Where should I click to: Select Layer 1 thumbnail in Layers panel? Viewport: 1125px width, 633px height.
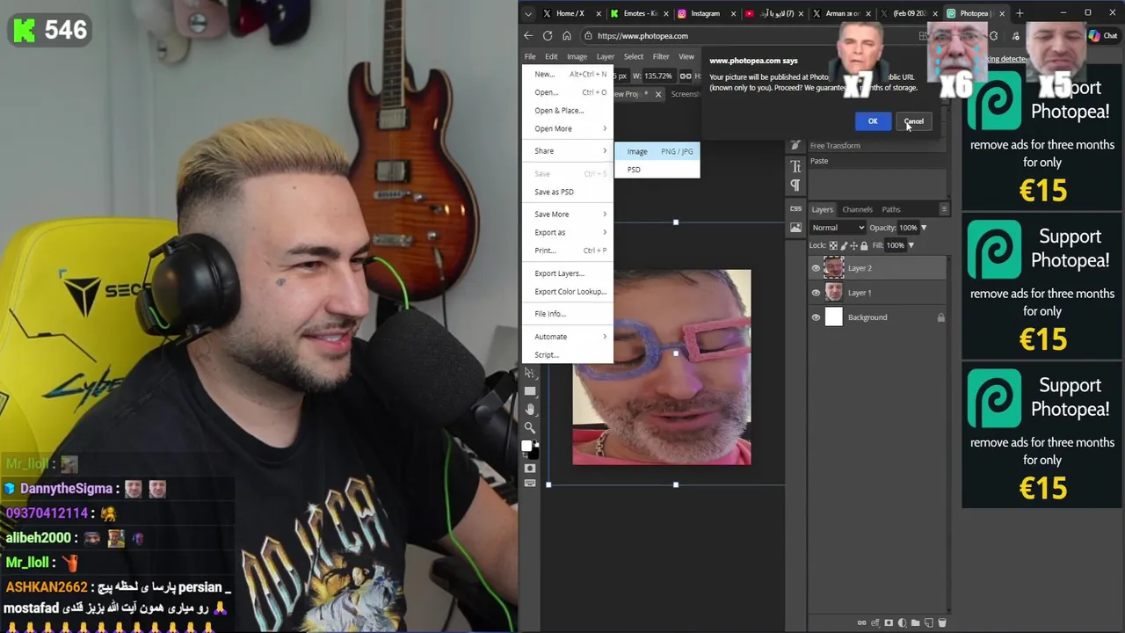click(x=833, y=293)
